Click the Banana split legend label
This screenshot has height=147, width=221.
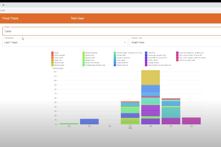[90, 55]
